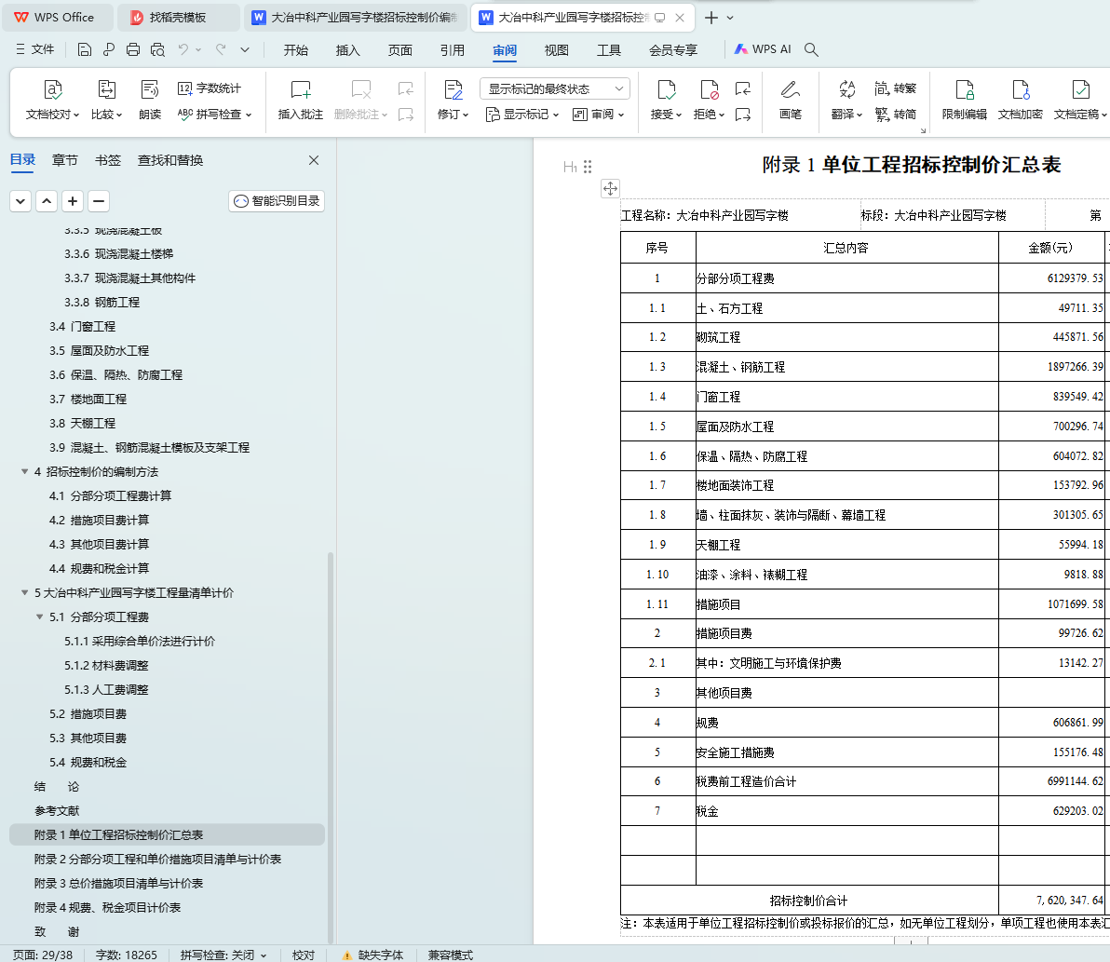
Task: Switch to 章节 navigation tab
Action: point(64,161)
